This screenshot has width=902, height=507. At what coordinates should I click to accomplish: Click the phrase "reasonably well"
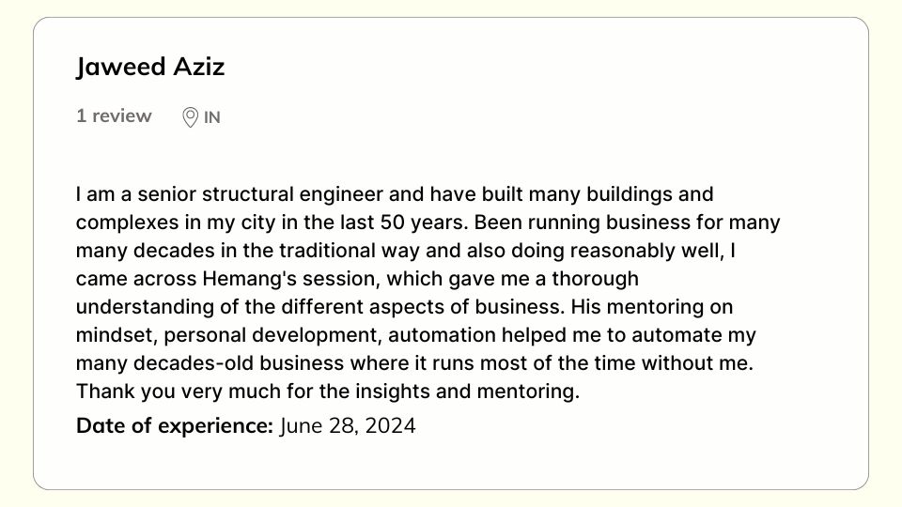[650, 252]
